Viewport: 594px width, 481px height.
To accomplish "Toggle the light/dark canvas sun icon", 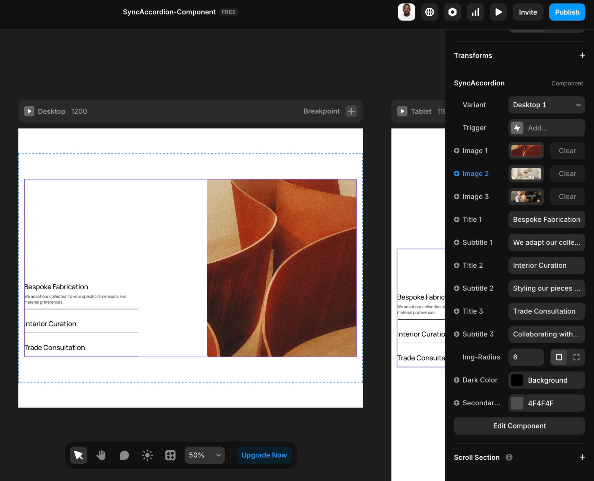I will (147, 455).
